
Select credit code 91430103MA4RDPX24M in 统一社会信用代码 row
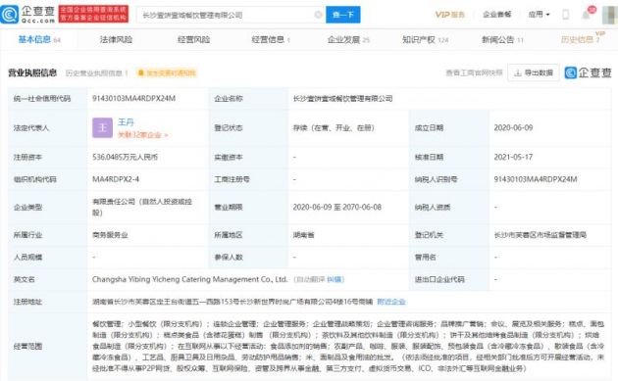coord(133,98)
